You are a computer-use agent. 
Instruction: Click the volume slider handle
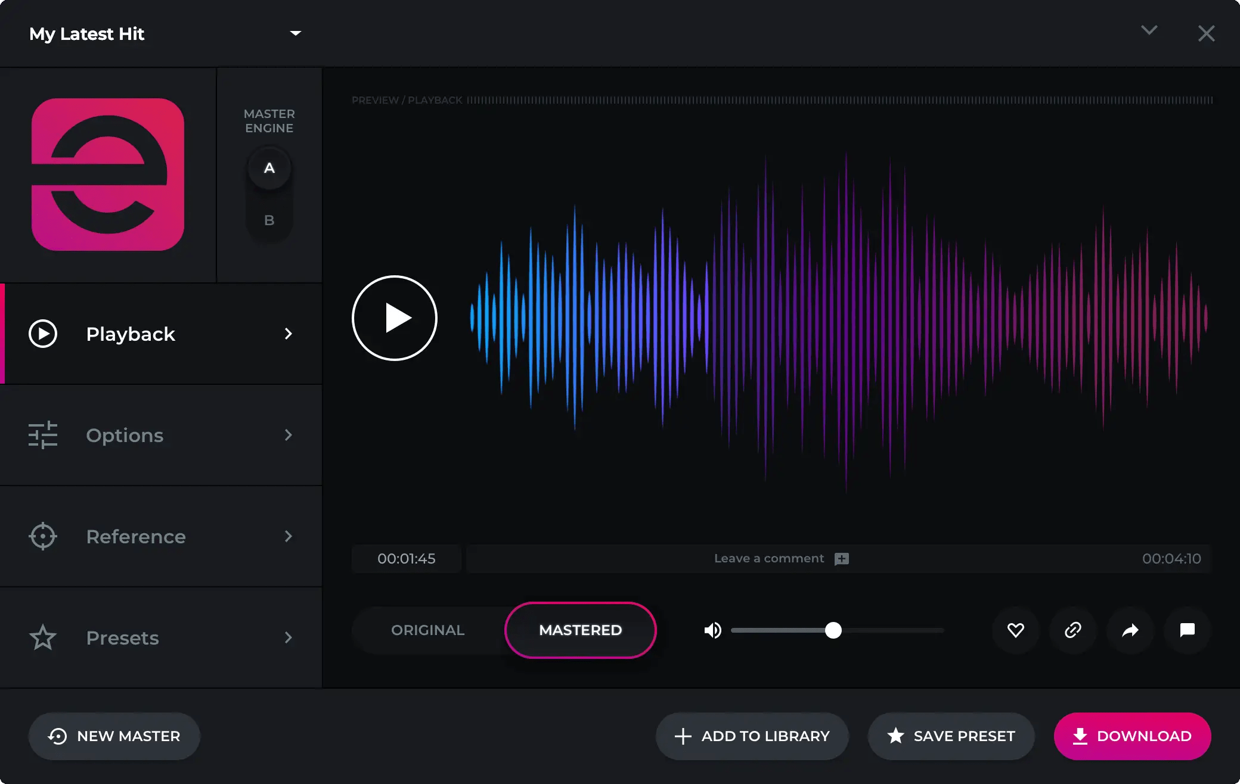pos(833,630)
